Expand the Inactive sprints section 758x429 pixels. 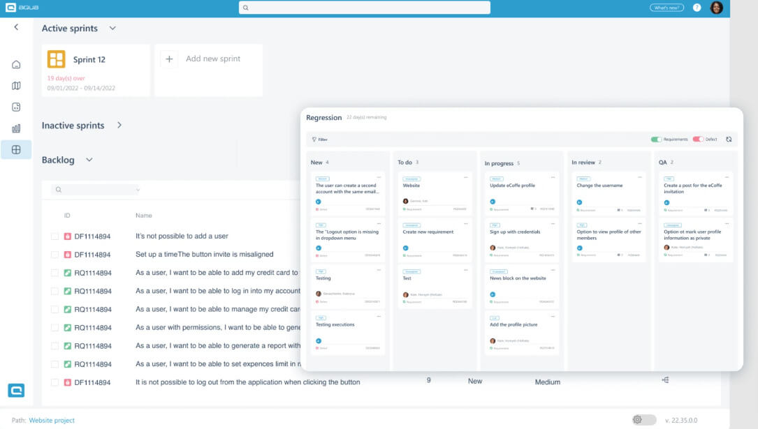pos(119,126)
